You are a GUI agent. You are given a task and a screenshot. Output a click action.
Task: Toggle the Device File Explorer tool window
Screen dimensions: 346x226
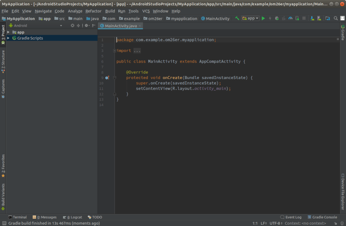tap(343, 191)
